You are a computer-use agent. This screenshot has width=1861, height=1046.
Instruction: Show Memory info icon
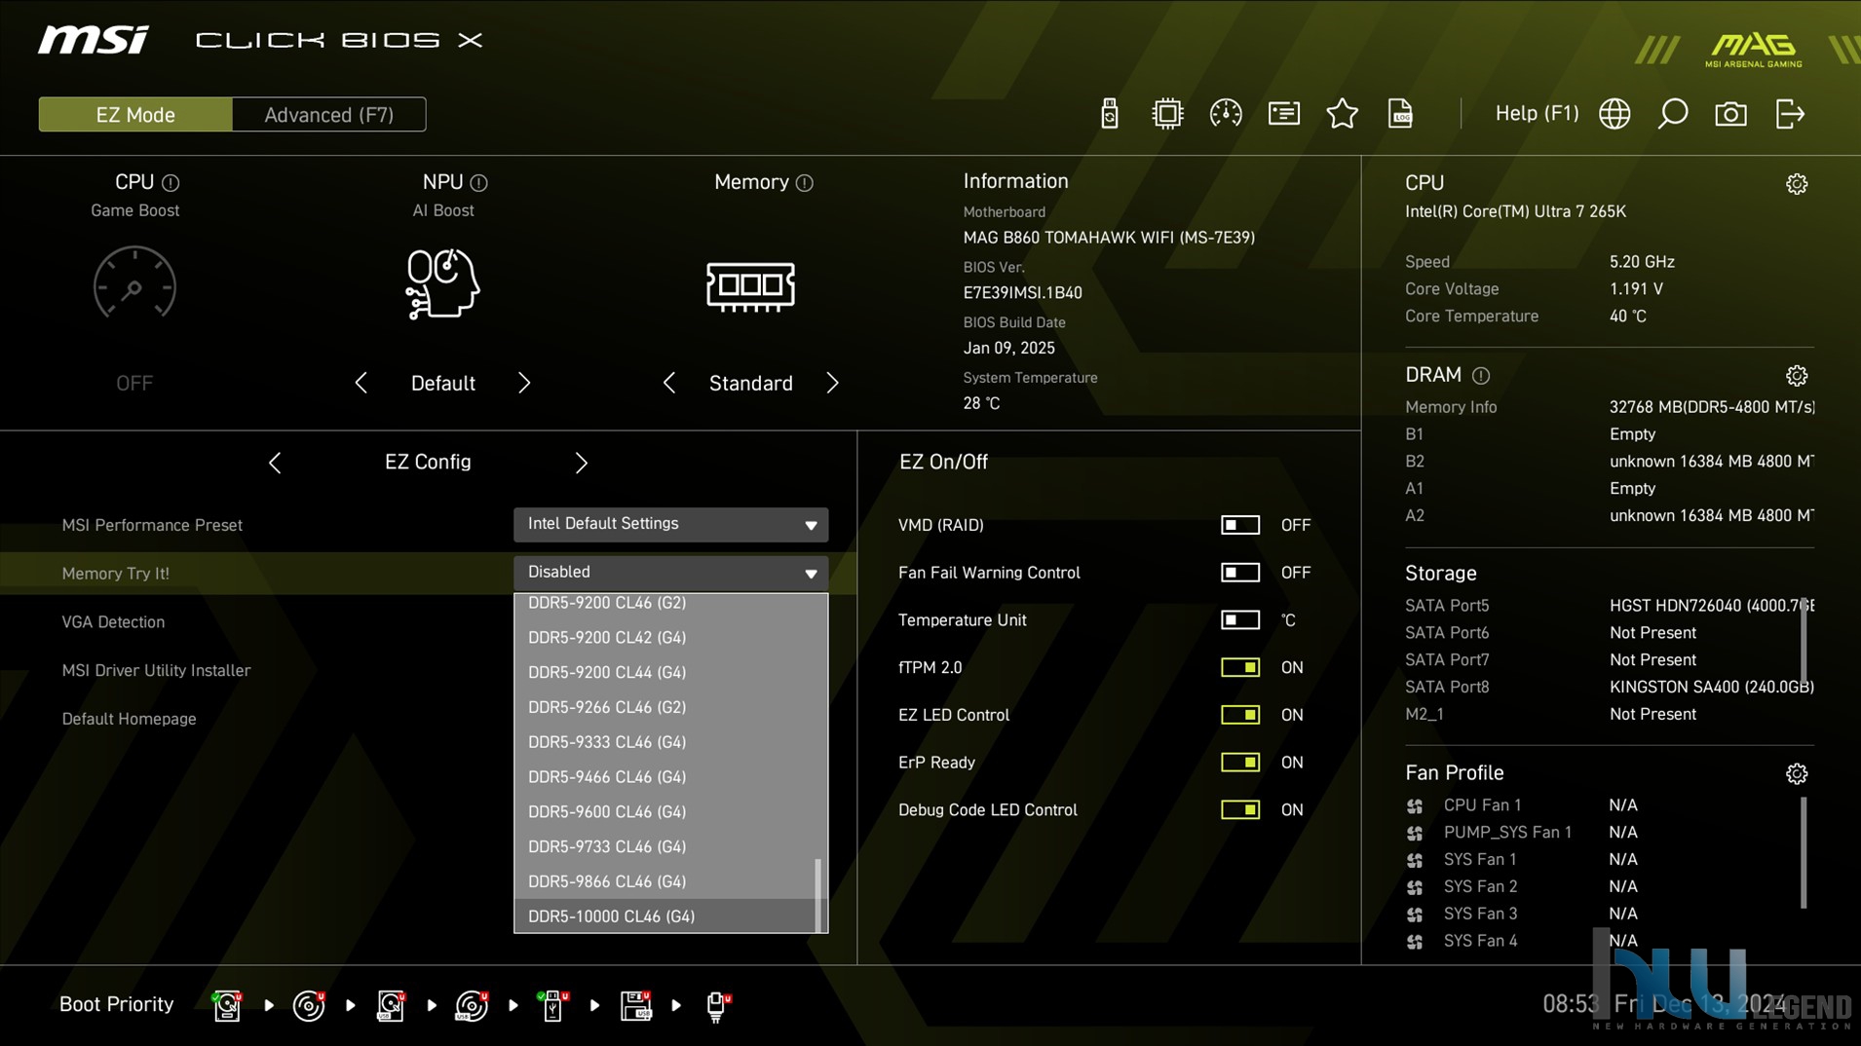point(804,183)
